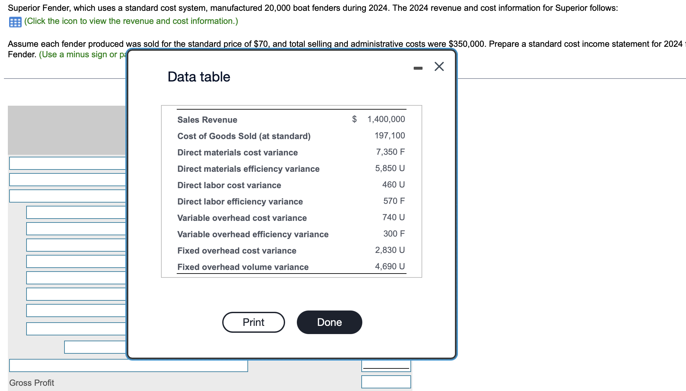Click the first income statement label field
Screen dimensions: 686x391
pos(67,163)
